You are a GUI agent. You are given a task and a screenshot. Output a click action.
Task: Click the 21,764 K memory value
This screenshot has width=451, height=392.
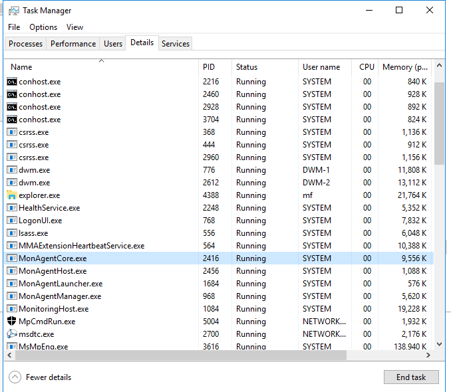coord(412,195)
